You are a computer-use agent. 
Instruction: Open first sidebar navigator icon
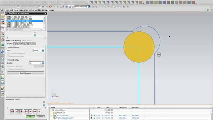3,17
